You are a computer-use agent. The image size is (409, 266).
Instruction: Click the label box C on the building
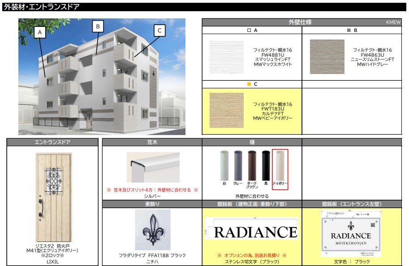click(159, 31)
